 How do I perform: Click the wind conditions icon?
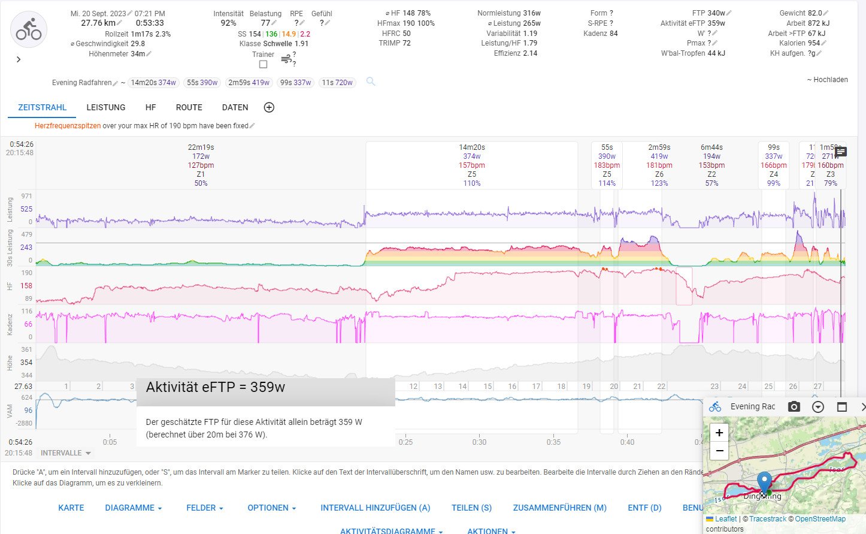pyautogui.click(x=286, y=59)
